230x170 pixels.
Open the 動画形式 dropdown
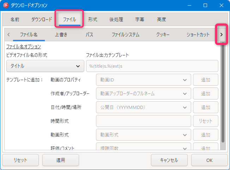[143, 135]
